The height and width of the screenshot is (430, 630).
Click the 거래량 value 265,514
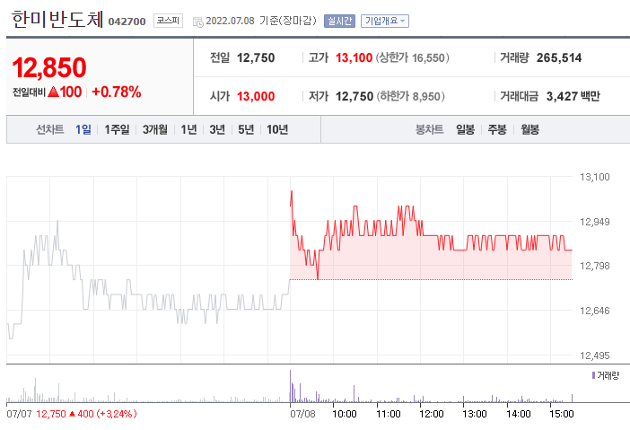[x=559, y=57]
